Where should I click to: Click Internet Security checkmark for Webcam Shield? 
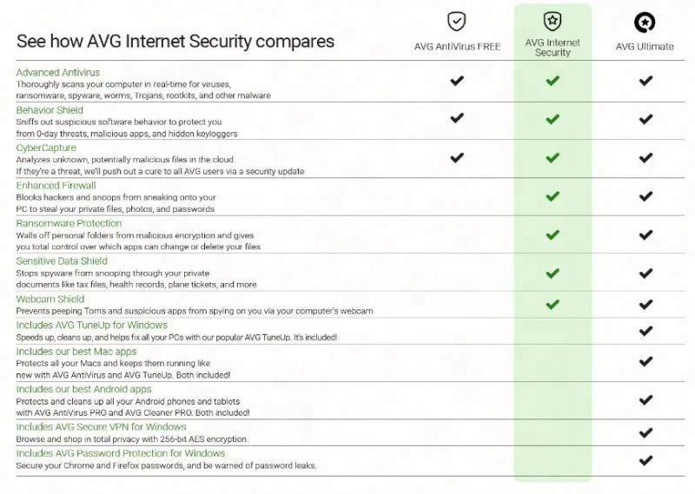click(x=553, y=305)
